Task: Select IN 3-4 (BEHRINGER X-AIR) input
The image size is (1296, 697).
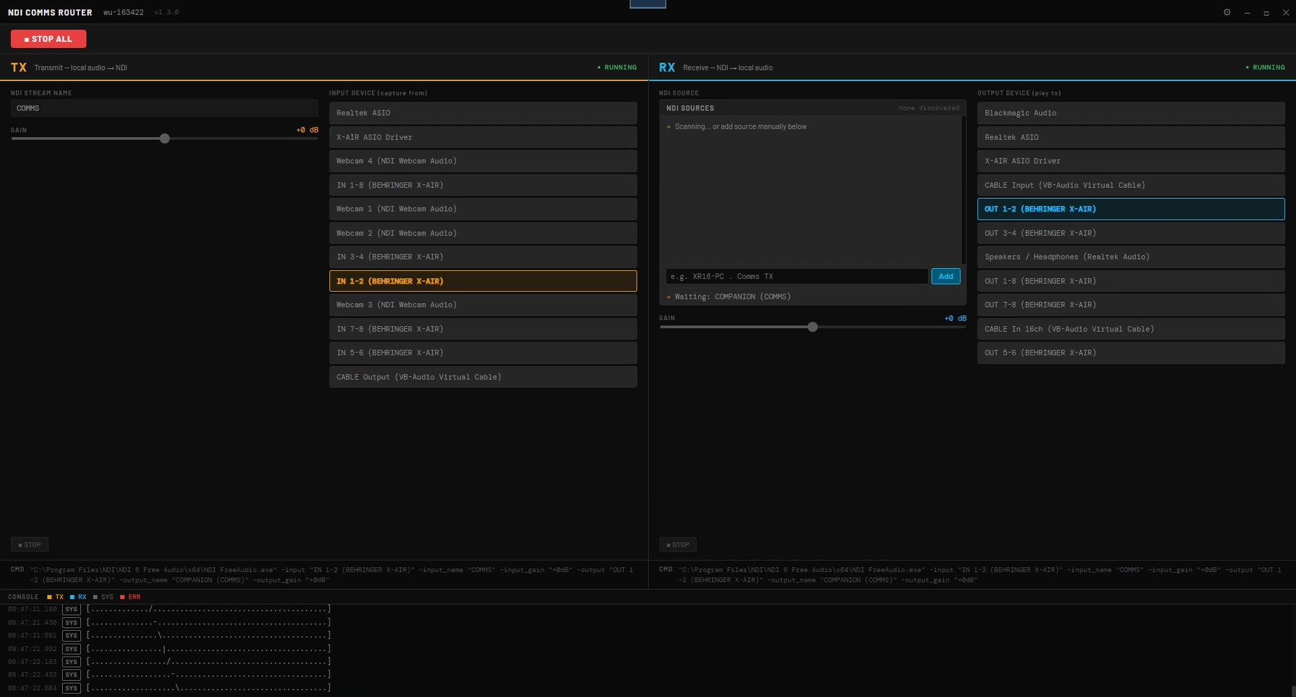Action: pos(483,257)
